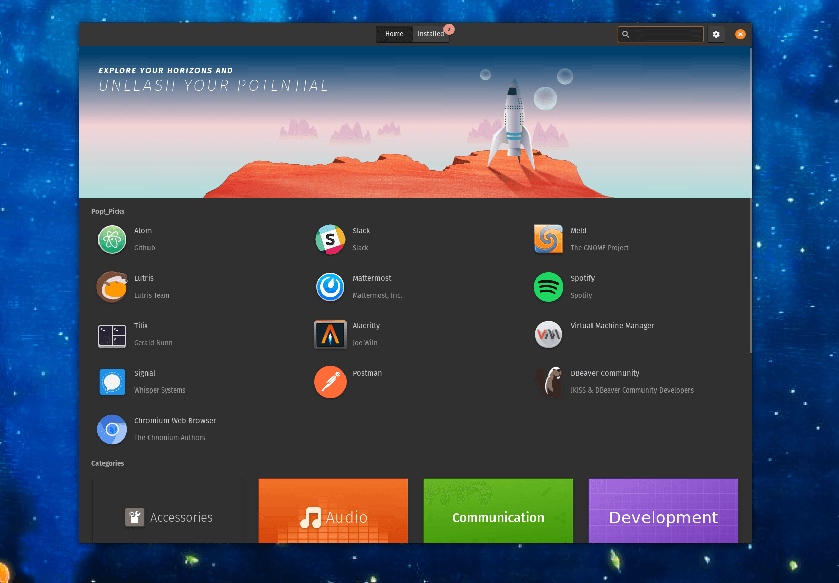Click the Mattermost app icon
This screenshot has height=583, width=839.
click(330, 287)
